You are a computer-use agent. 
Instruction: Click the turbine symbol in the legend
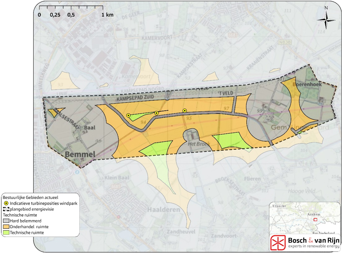(x=6, y=203)
